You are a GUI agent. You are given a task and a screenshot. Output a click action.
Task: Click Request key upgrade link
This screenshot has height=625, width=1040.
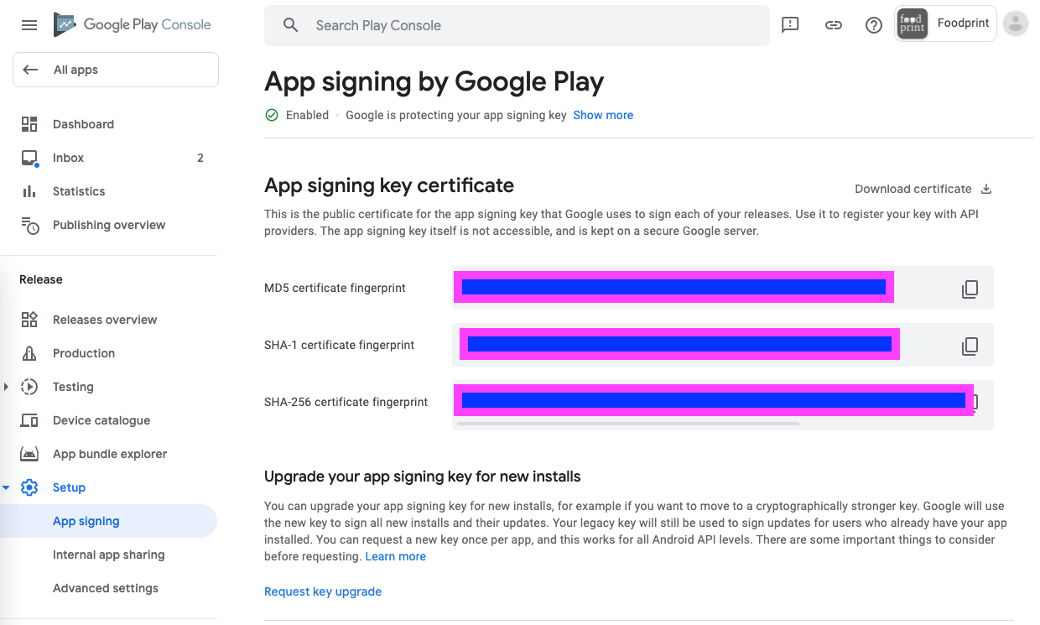coord(323,591)
